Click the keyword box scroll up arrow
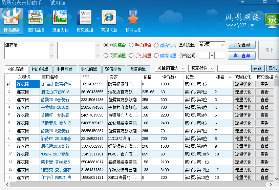 click(51, 45)
